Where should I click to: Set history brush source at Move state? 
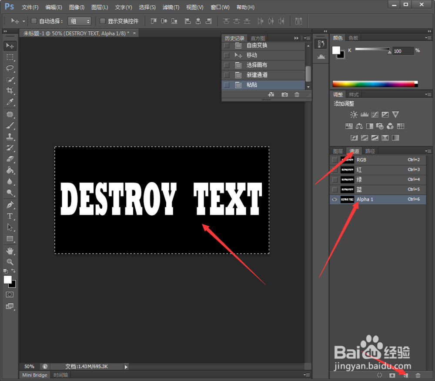point(227,55)
